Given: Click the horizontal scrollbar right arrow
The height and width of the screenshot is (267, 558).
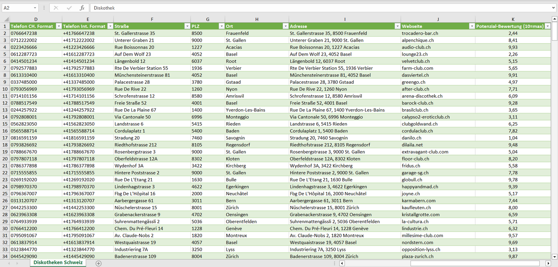Looking at the screenshot, I should [548, 263].
